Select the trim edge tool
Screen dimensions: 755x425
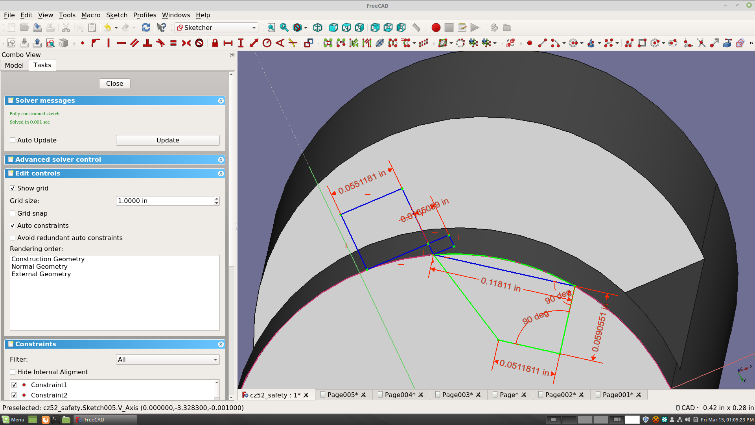click(701, 43)
